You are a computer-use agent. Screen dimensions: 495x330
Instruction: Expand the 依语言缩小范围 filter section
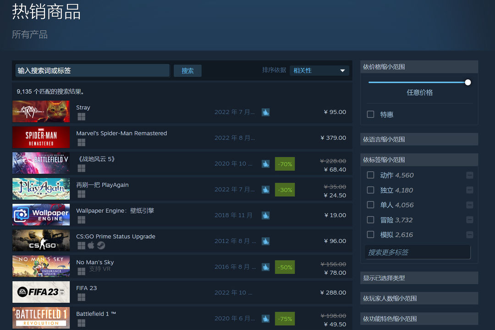pyautogui.click(x=419, y=139)
